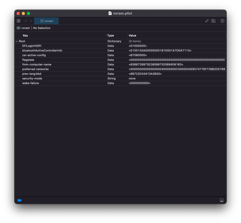
Task: Select the bluetoothActiveControllerInfo key
Action: pyautogui.click(x=42, y=51)
